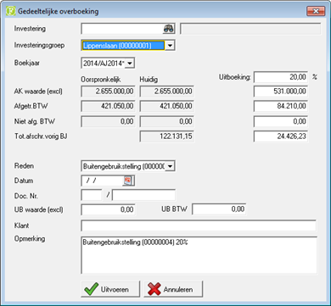Screen dimensions: 331x306
Task: Click into the Klant text field
Action: tap(199, 225)
